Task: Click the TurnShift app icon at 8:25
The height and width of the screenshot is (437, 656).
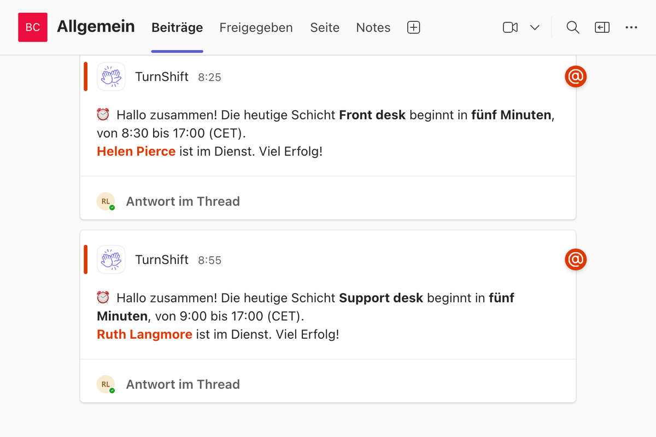Action: (x=112, y=76)
